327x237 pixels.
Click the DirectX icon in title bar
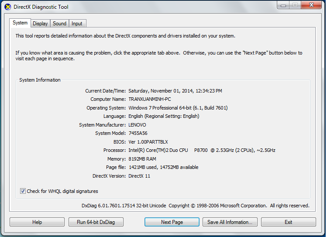click(7, 7)
